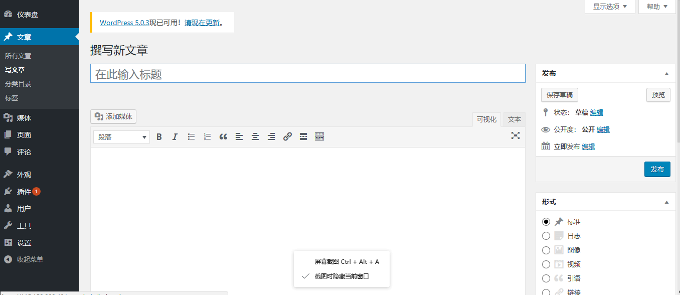Apply italic formatting in editor toolbar
Image resolution: width=680 pixels, height=295 pixels.
(x=175, y=136)
